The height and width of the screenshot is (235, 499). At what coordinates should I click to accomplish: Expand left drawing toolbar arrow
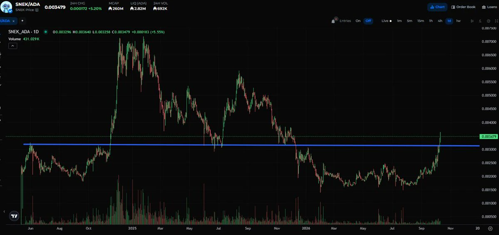(x=4, y=211)
